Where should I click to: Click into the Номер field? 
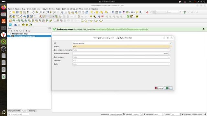tap(121, 46)
